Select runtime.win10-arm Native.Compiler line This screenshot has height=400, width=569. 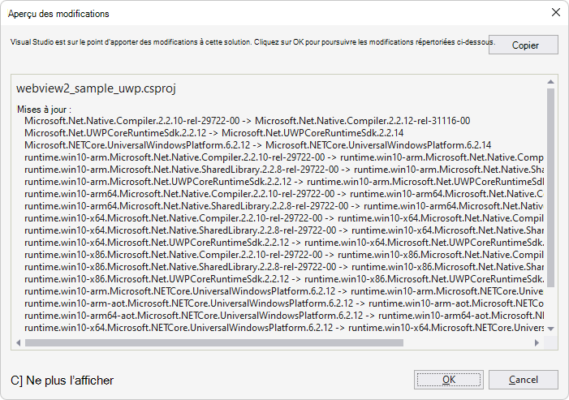(284, 157)
